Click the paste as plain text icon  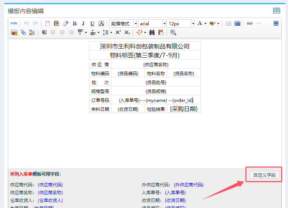(x=56, y=23)
